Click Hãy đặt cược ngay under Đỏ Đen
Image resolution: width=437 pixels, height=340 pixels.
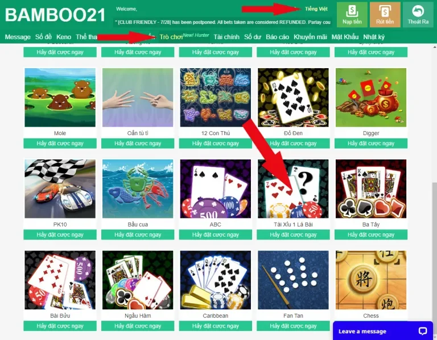tap(293, 144)
